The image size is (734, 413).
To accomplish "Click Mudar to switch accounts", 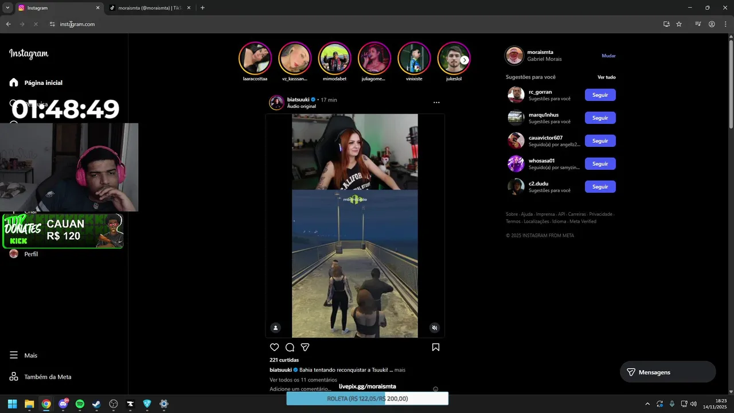I will (x=608, y=56).
